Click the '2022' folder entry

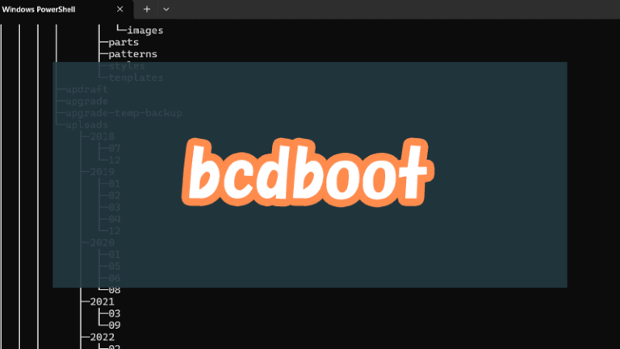[102, 337]
